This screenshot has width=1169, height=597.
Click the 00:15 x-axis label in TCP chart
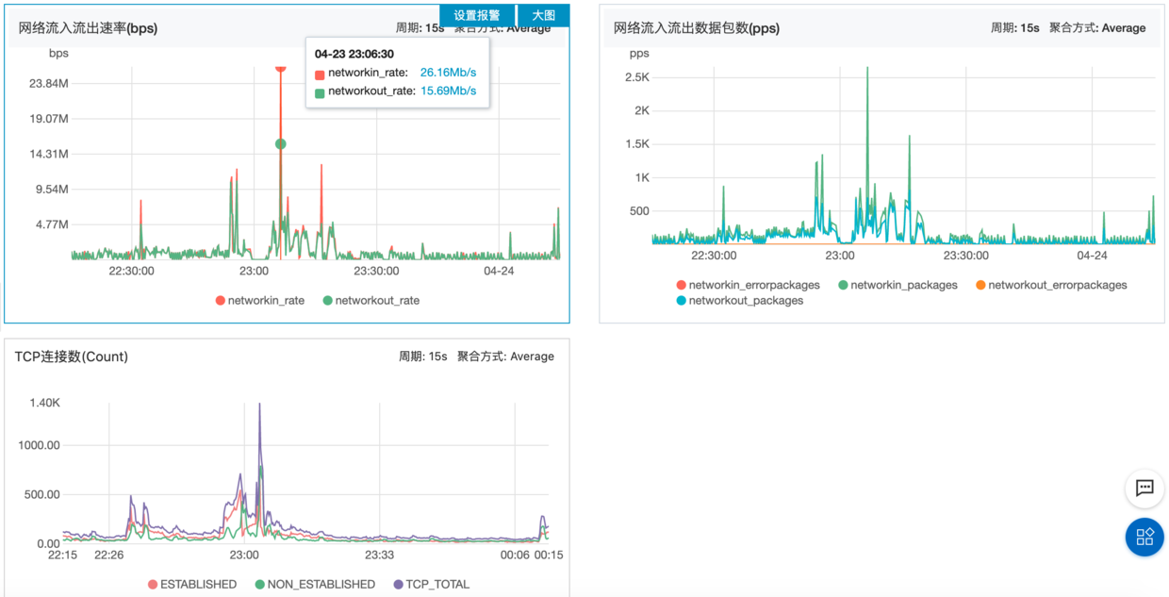coord(548,556)
